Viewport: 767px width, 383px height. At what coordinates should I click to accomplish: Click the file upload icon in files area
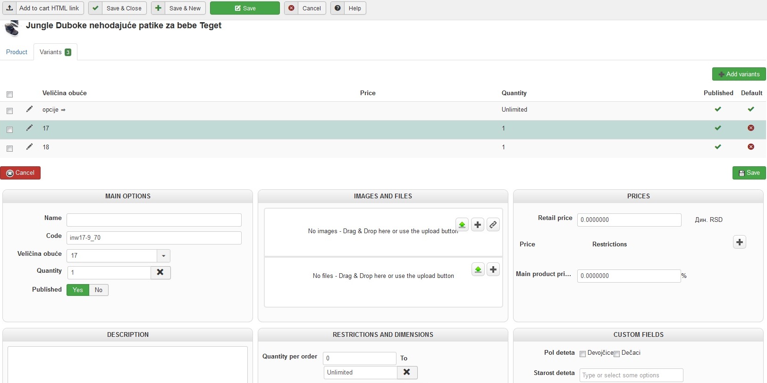click(478, 269)
